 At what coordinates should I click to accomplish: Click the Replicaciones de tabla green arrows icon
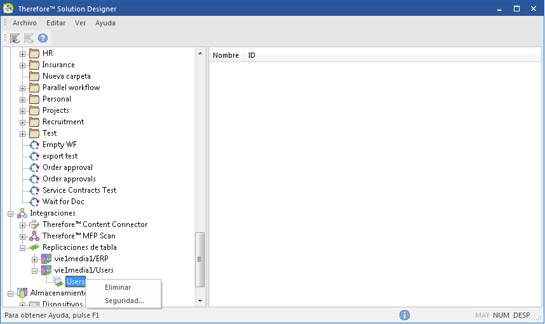tap(34, 247)
